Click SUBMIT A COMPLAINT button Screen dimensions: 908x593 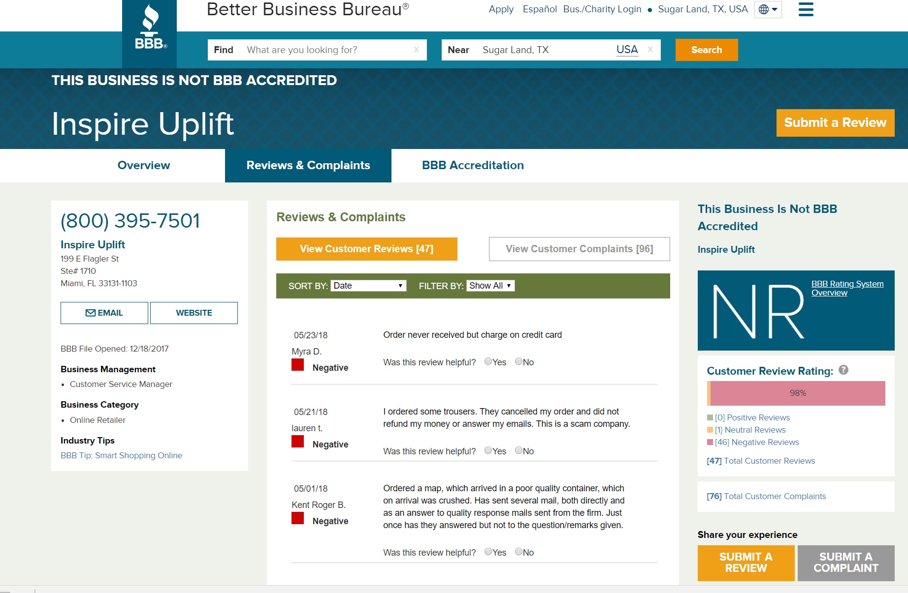point(846,563)
